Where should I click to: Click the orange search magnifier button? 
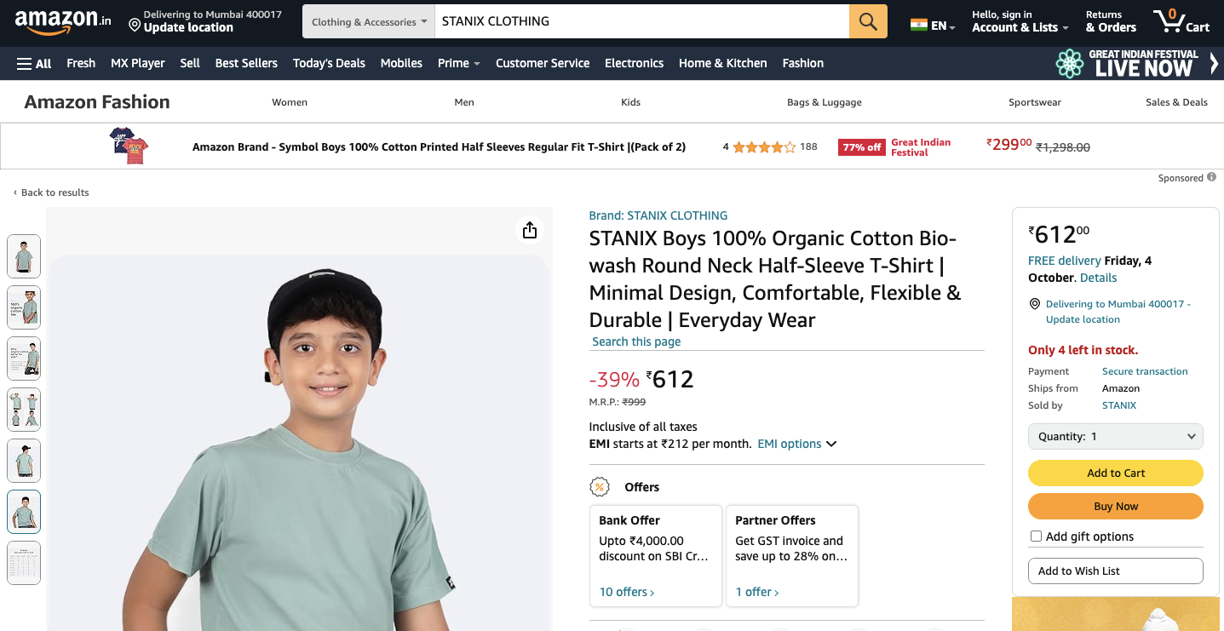(x=868, y=22)
